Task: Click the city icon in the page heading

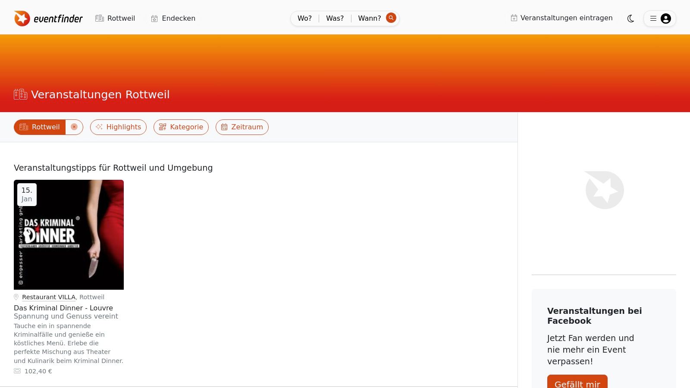Action: (x=20, y=94)
